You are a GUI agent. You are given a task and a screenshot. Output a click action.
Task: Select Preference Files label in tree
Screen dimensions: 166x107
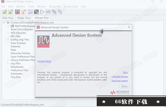(x=19, y=70)
